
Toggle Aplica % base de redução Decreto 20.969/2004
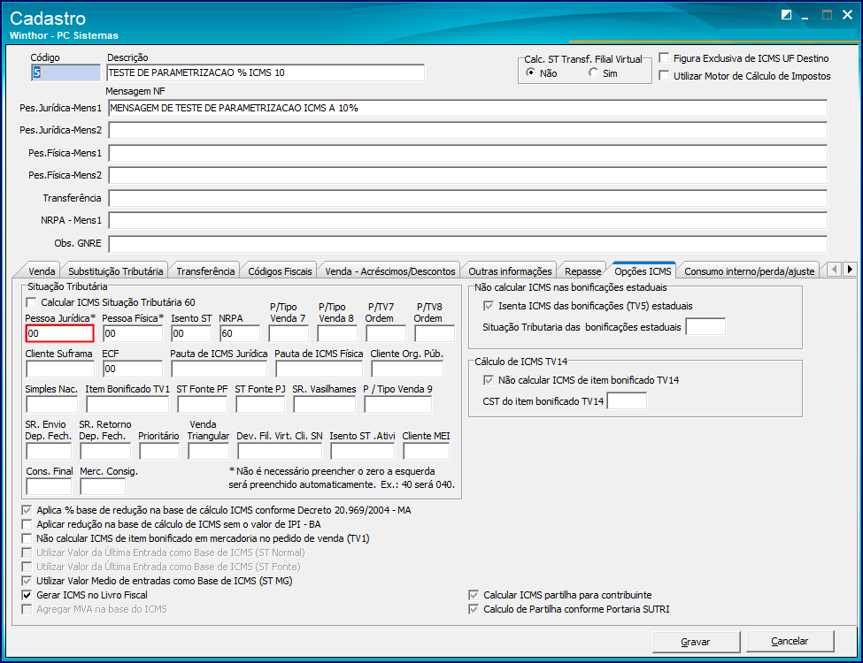(27, 510)
